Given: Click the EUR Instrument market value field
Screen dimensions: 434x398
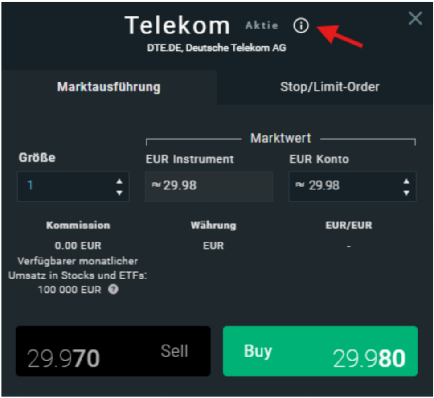Looking at the screenshot, I should point(209,186).
